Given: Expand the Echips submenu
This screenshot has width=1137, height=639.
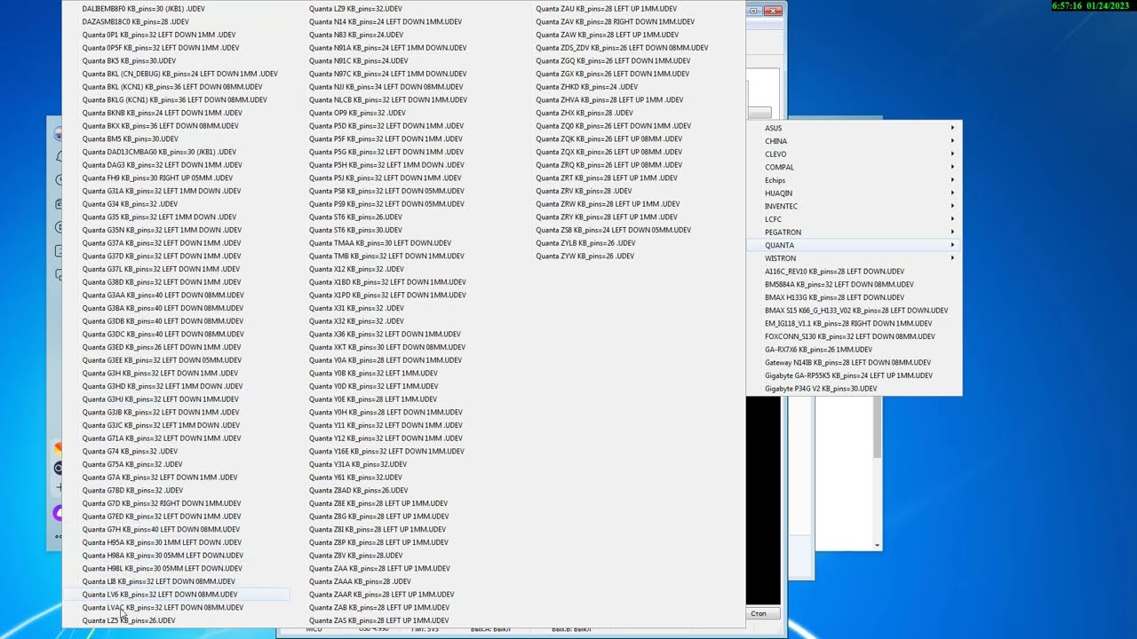Looking at the screenshot, I should coord(855,180).
